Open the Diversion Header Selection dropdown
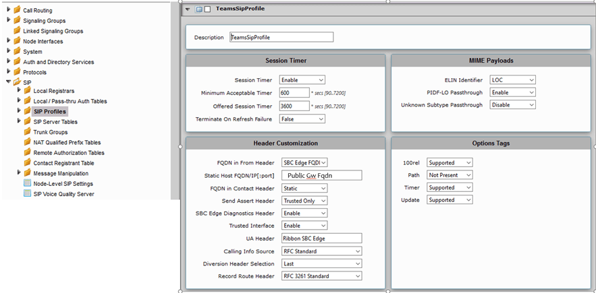 click(x=321, y=264)
